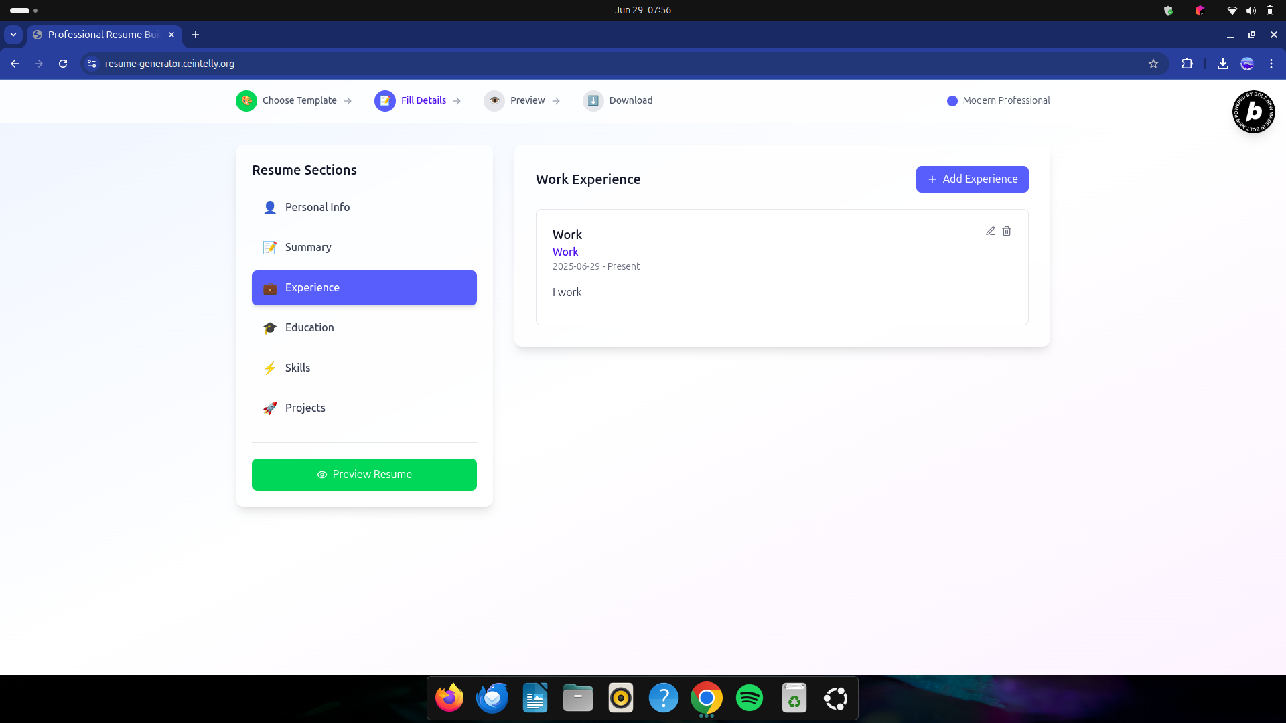Launch Spotify from the dock
1286x723 pixels.
point(749,698)
